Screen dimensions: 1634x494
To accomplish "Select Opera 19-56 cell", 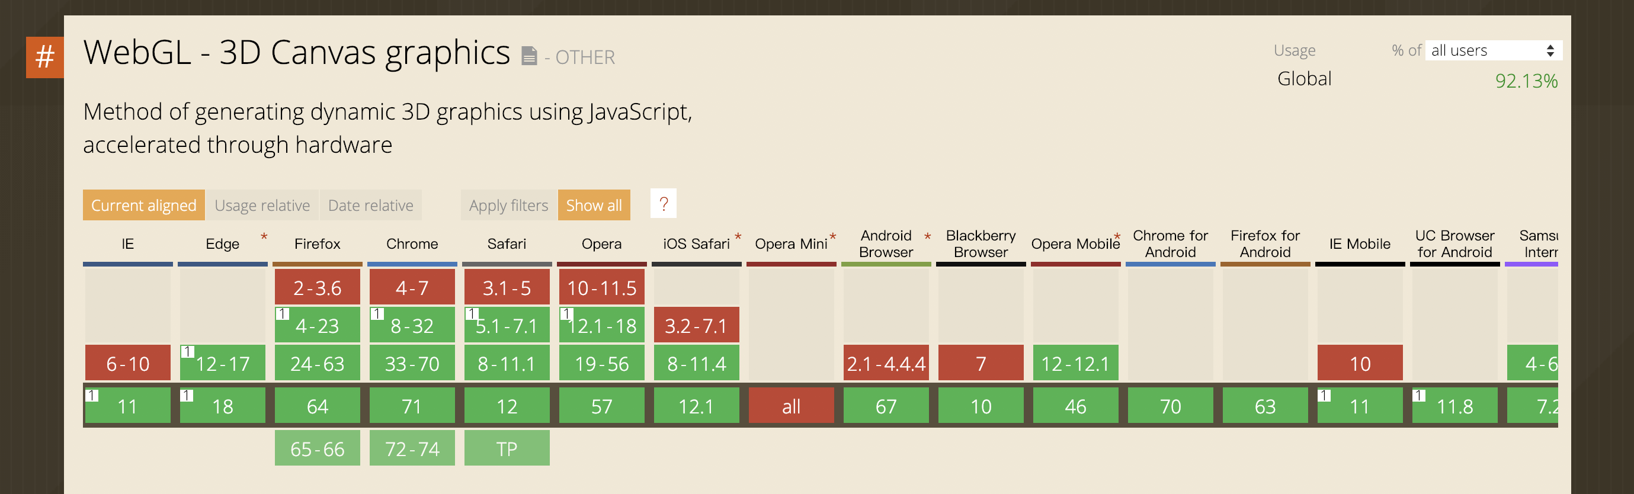I will tap(601, 363).
